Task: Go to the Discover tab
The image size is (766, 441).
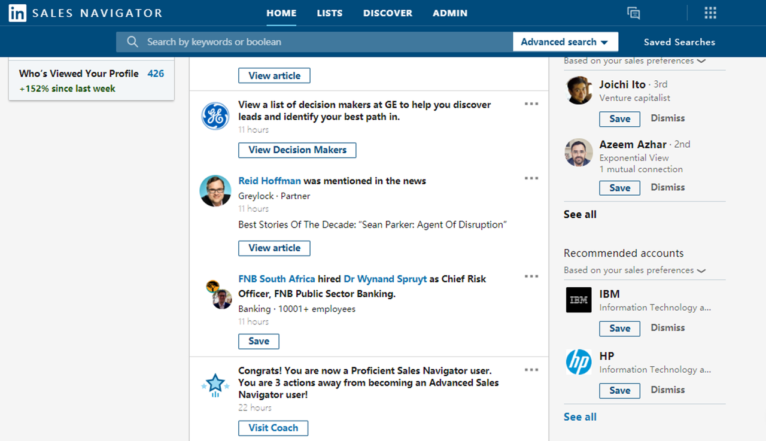Action: (x=387, y=13)
